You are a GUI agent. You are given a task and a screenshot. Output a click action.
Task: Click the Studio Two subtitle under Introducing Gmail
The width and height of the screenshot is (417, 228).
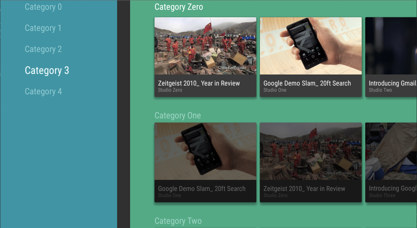[380, 90]
